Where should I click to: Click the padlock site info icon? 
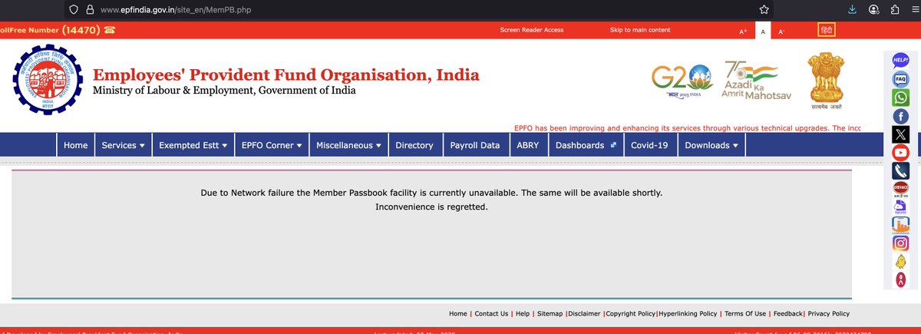90,10
